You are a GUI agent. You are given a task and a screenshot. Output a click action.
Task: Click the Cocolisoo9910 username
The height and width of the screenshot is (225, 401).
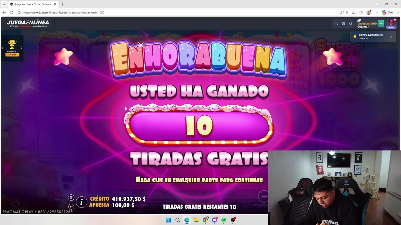[367, 23]
